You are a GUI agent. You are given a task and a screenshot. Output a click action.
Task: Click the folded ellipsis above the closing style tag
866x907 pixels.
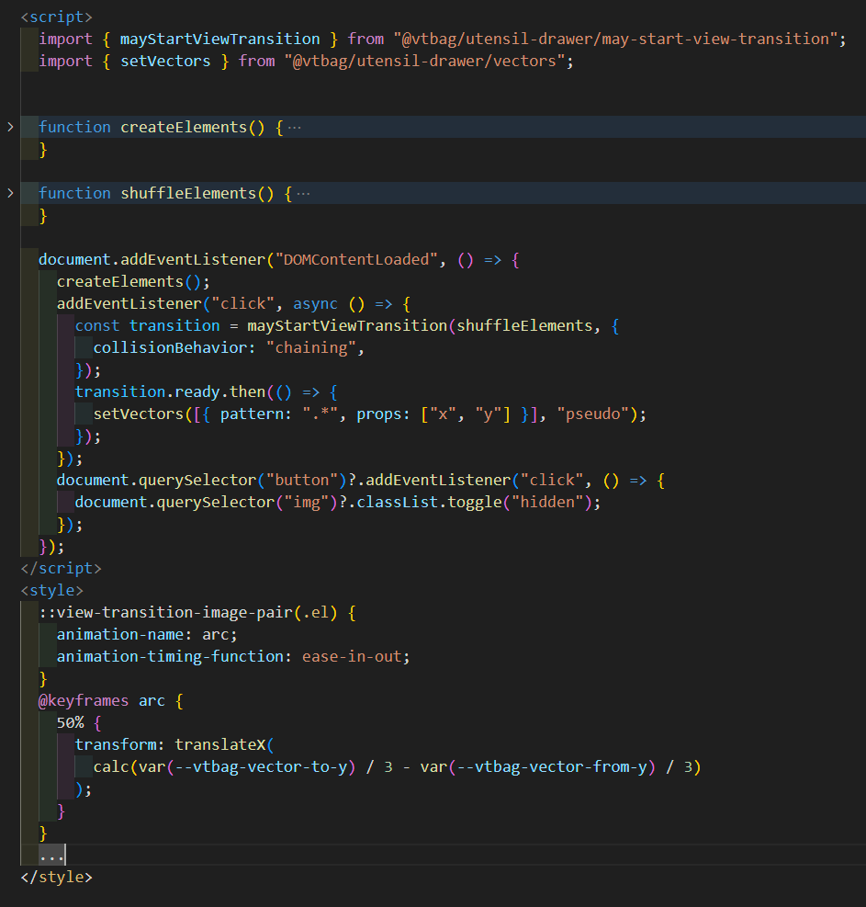pyautogui.click(x=52, y=855)
